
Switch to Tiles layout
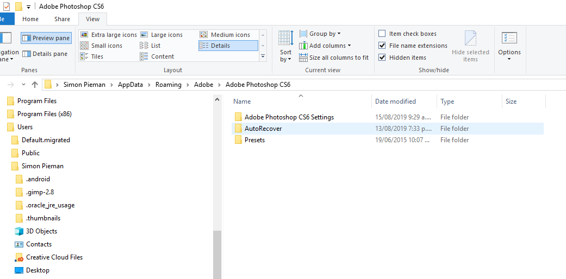coord(92,56)
